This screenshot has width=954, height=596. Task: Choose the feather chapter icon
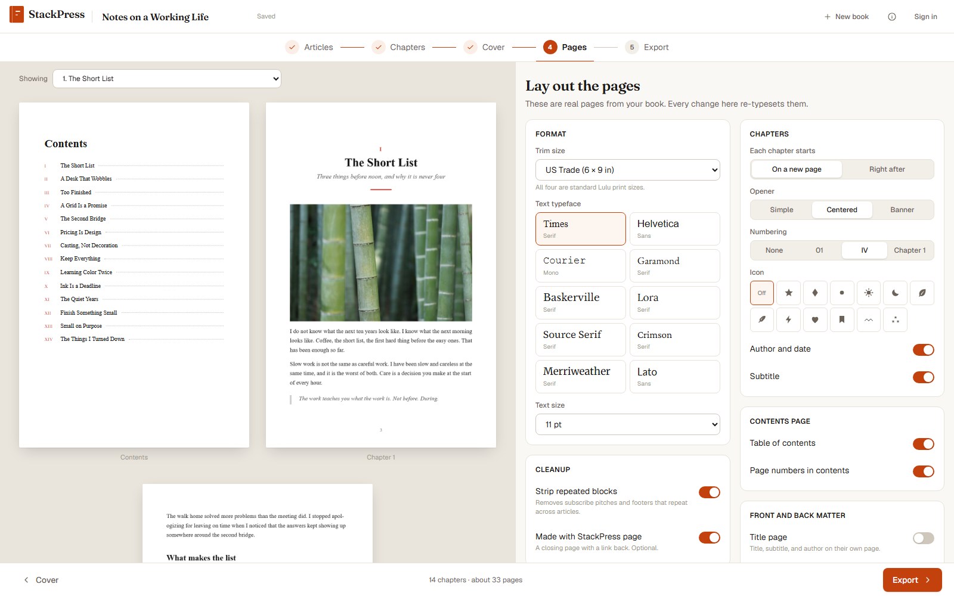(x=762, y=319)
